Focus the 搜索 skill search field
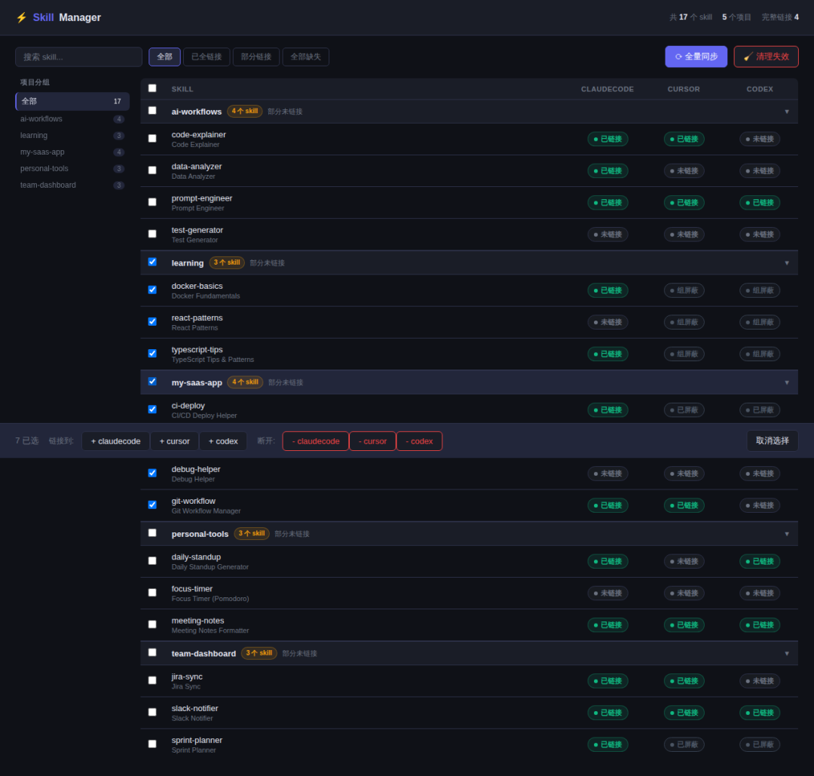This screenshot has width=814, height=776. coord(78,57)
